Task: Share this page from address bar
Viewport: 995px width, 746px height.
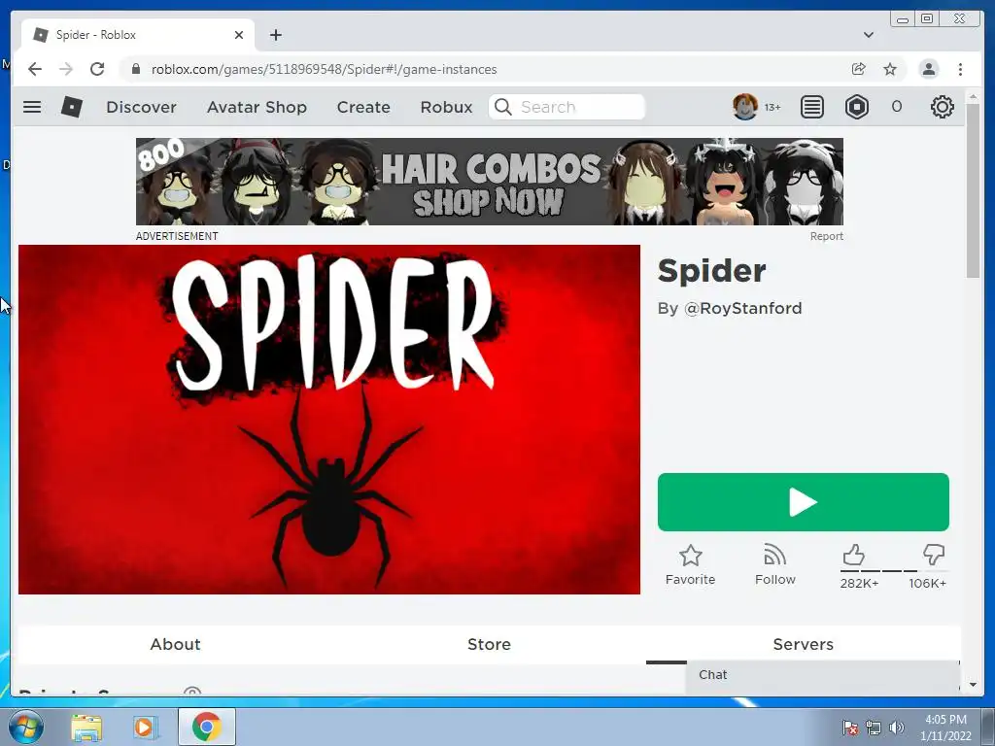Action: (x=859, y=69)
